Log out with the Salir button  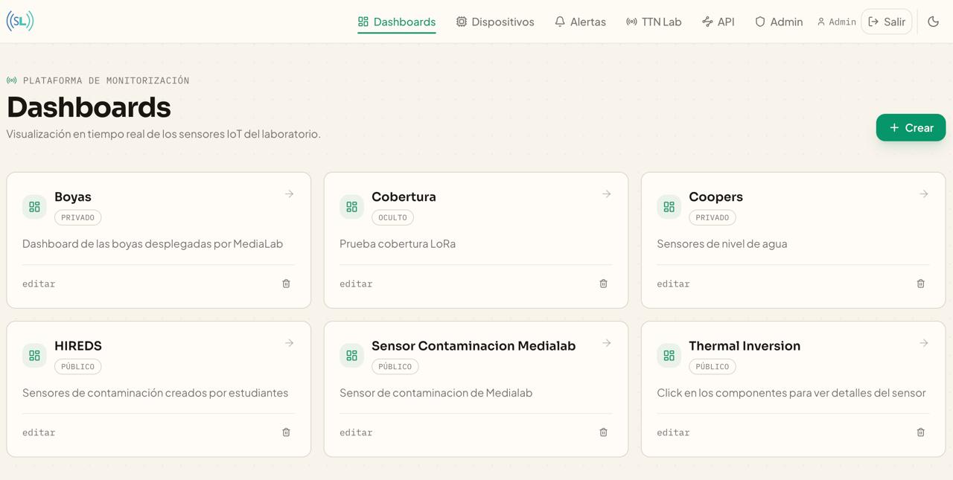[x=886, y=22]
